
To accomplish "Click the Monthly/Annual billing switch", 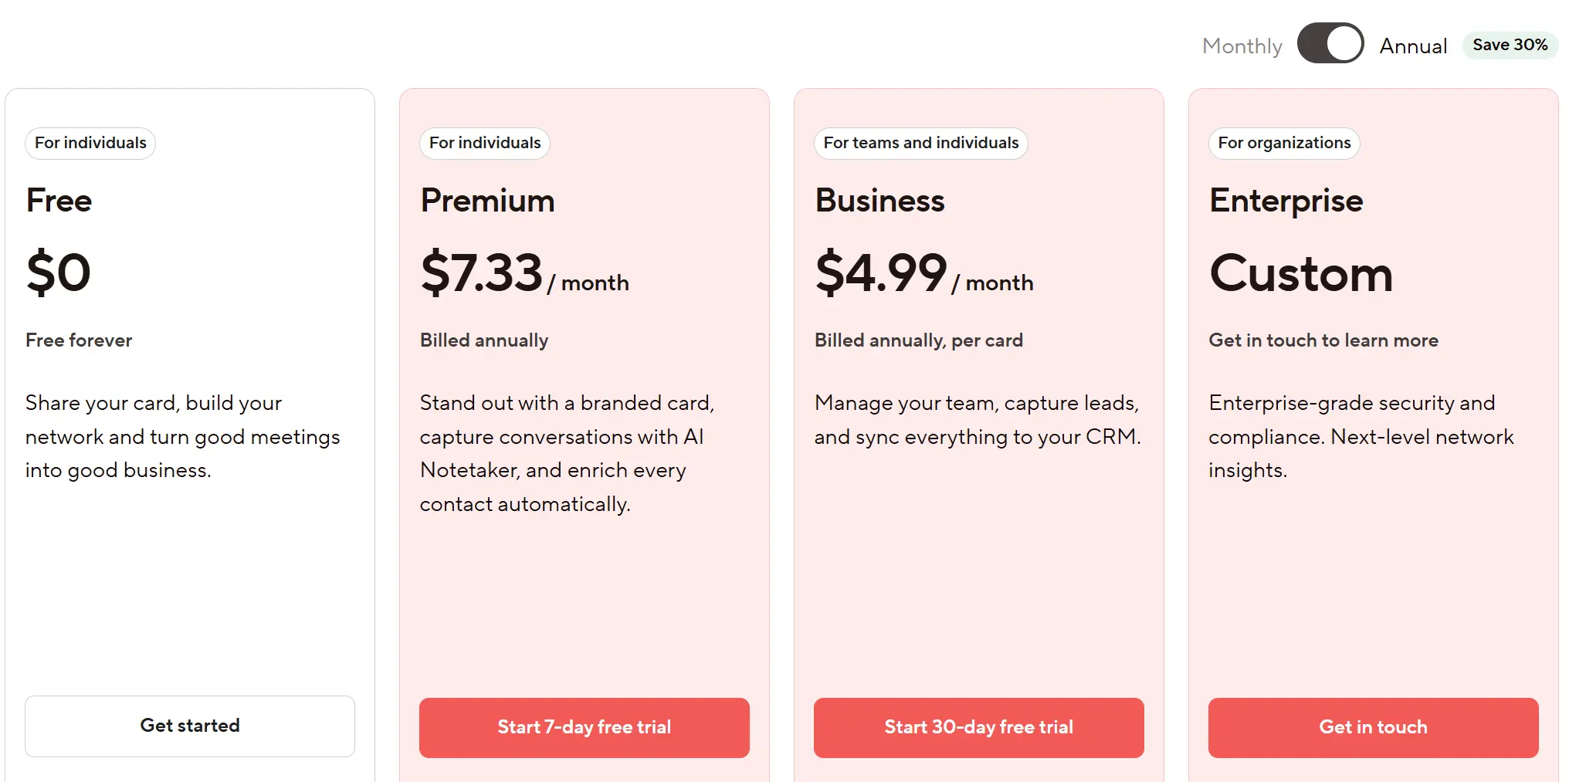I will click(1329, 43).
